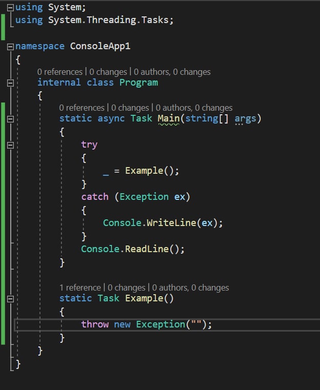
Task: Collapse the Main method region
Action: point(10,119)
